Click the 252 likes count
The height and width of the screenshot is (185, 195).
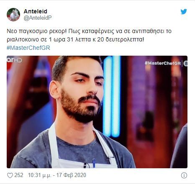(x=19, y=175)
